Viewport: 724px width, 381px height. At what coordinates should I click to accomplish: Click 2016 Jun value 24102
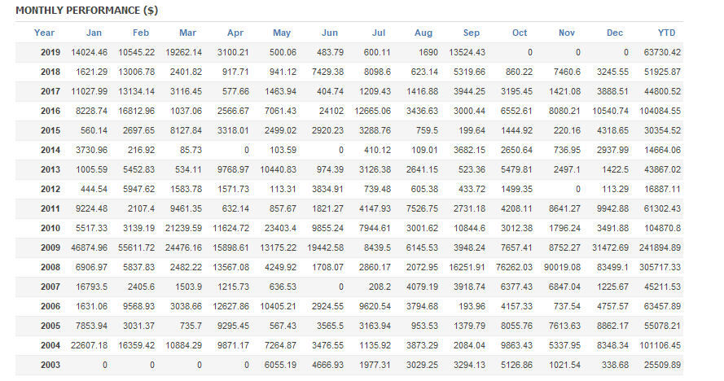[x=330, y=111]
